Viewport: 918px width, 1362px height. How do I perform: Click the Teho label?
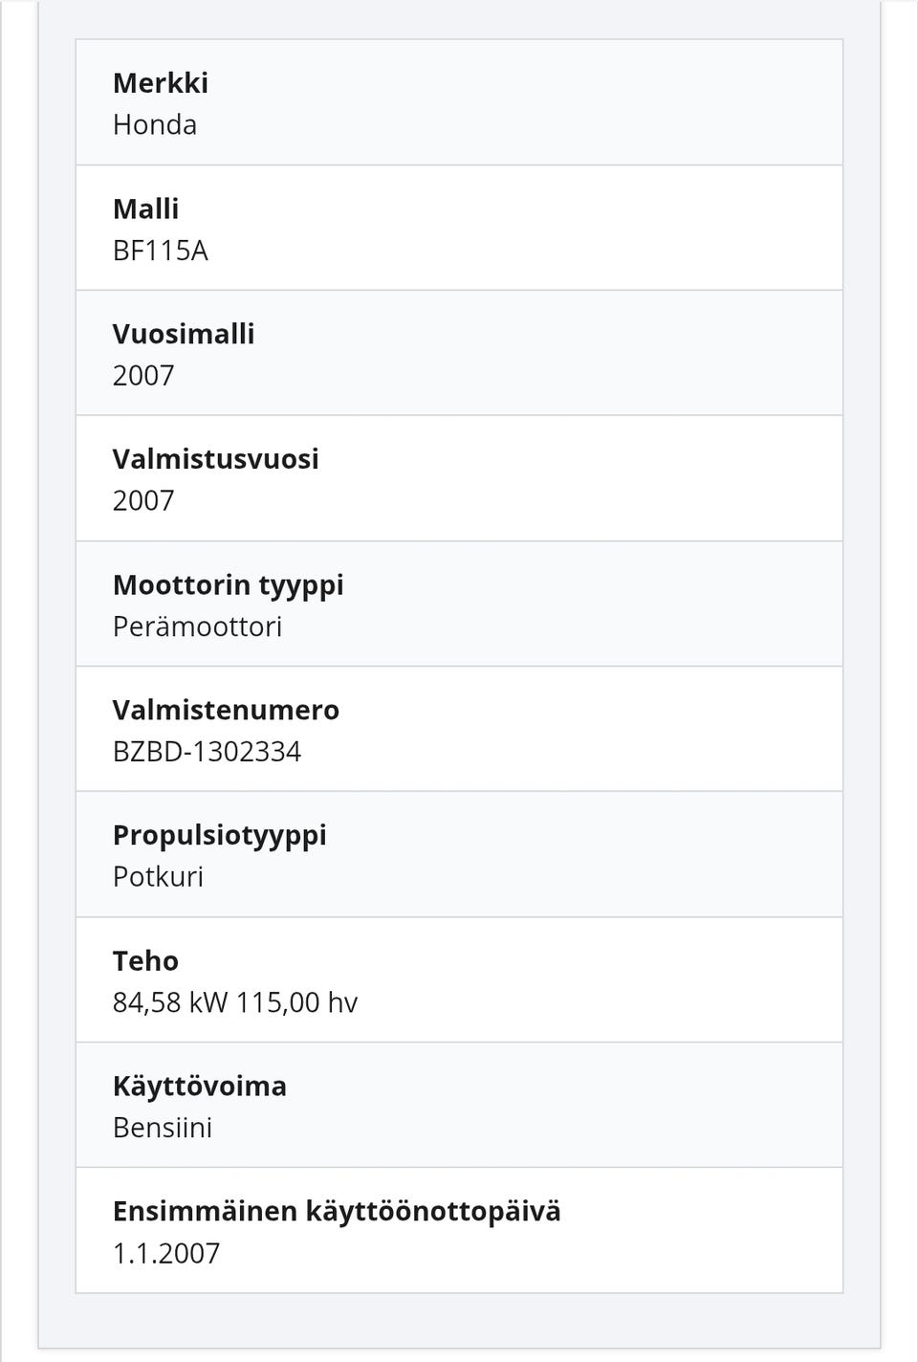click(145, 960)
